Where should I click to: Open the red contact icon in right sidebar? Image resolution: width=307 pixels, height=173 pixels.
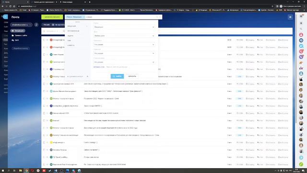[301, 35]
